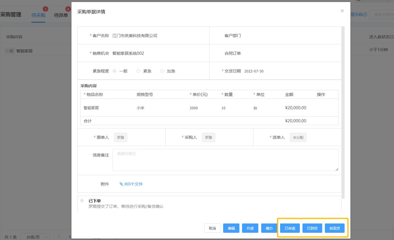Click the unit cell 台

tap(255, 108)
